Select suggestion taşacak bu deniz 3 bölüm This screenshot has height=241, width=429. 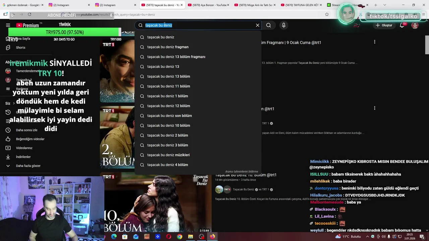pos(198,145)
